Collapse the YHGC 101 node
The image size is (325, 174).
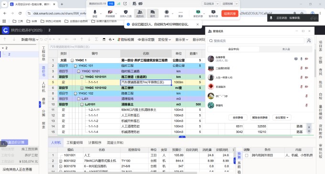(76, 66)
